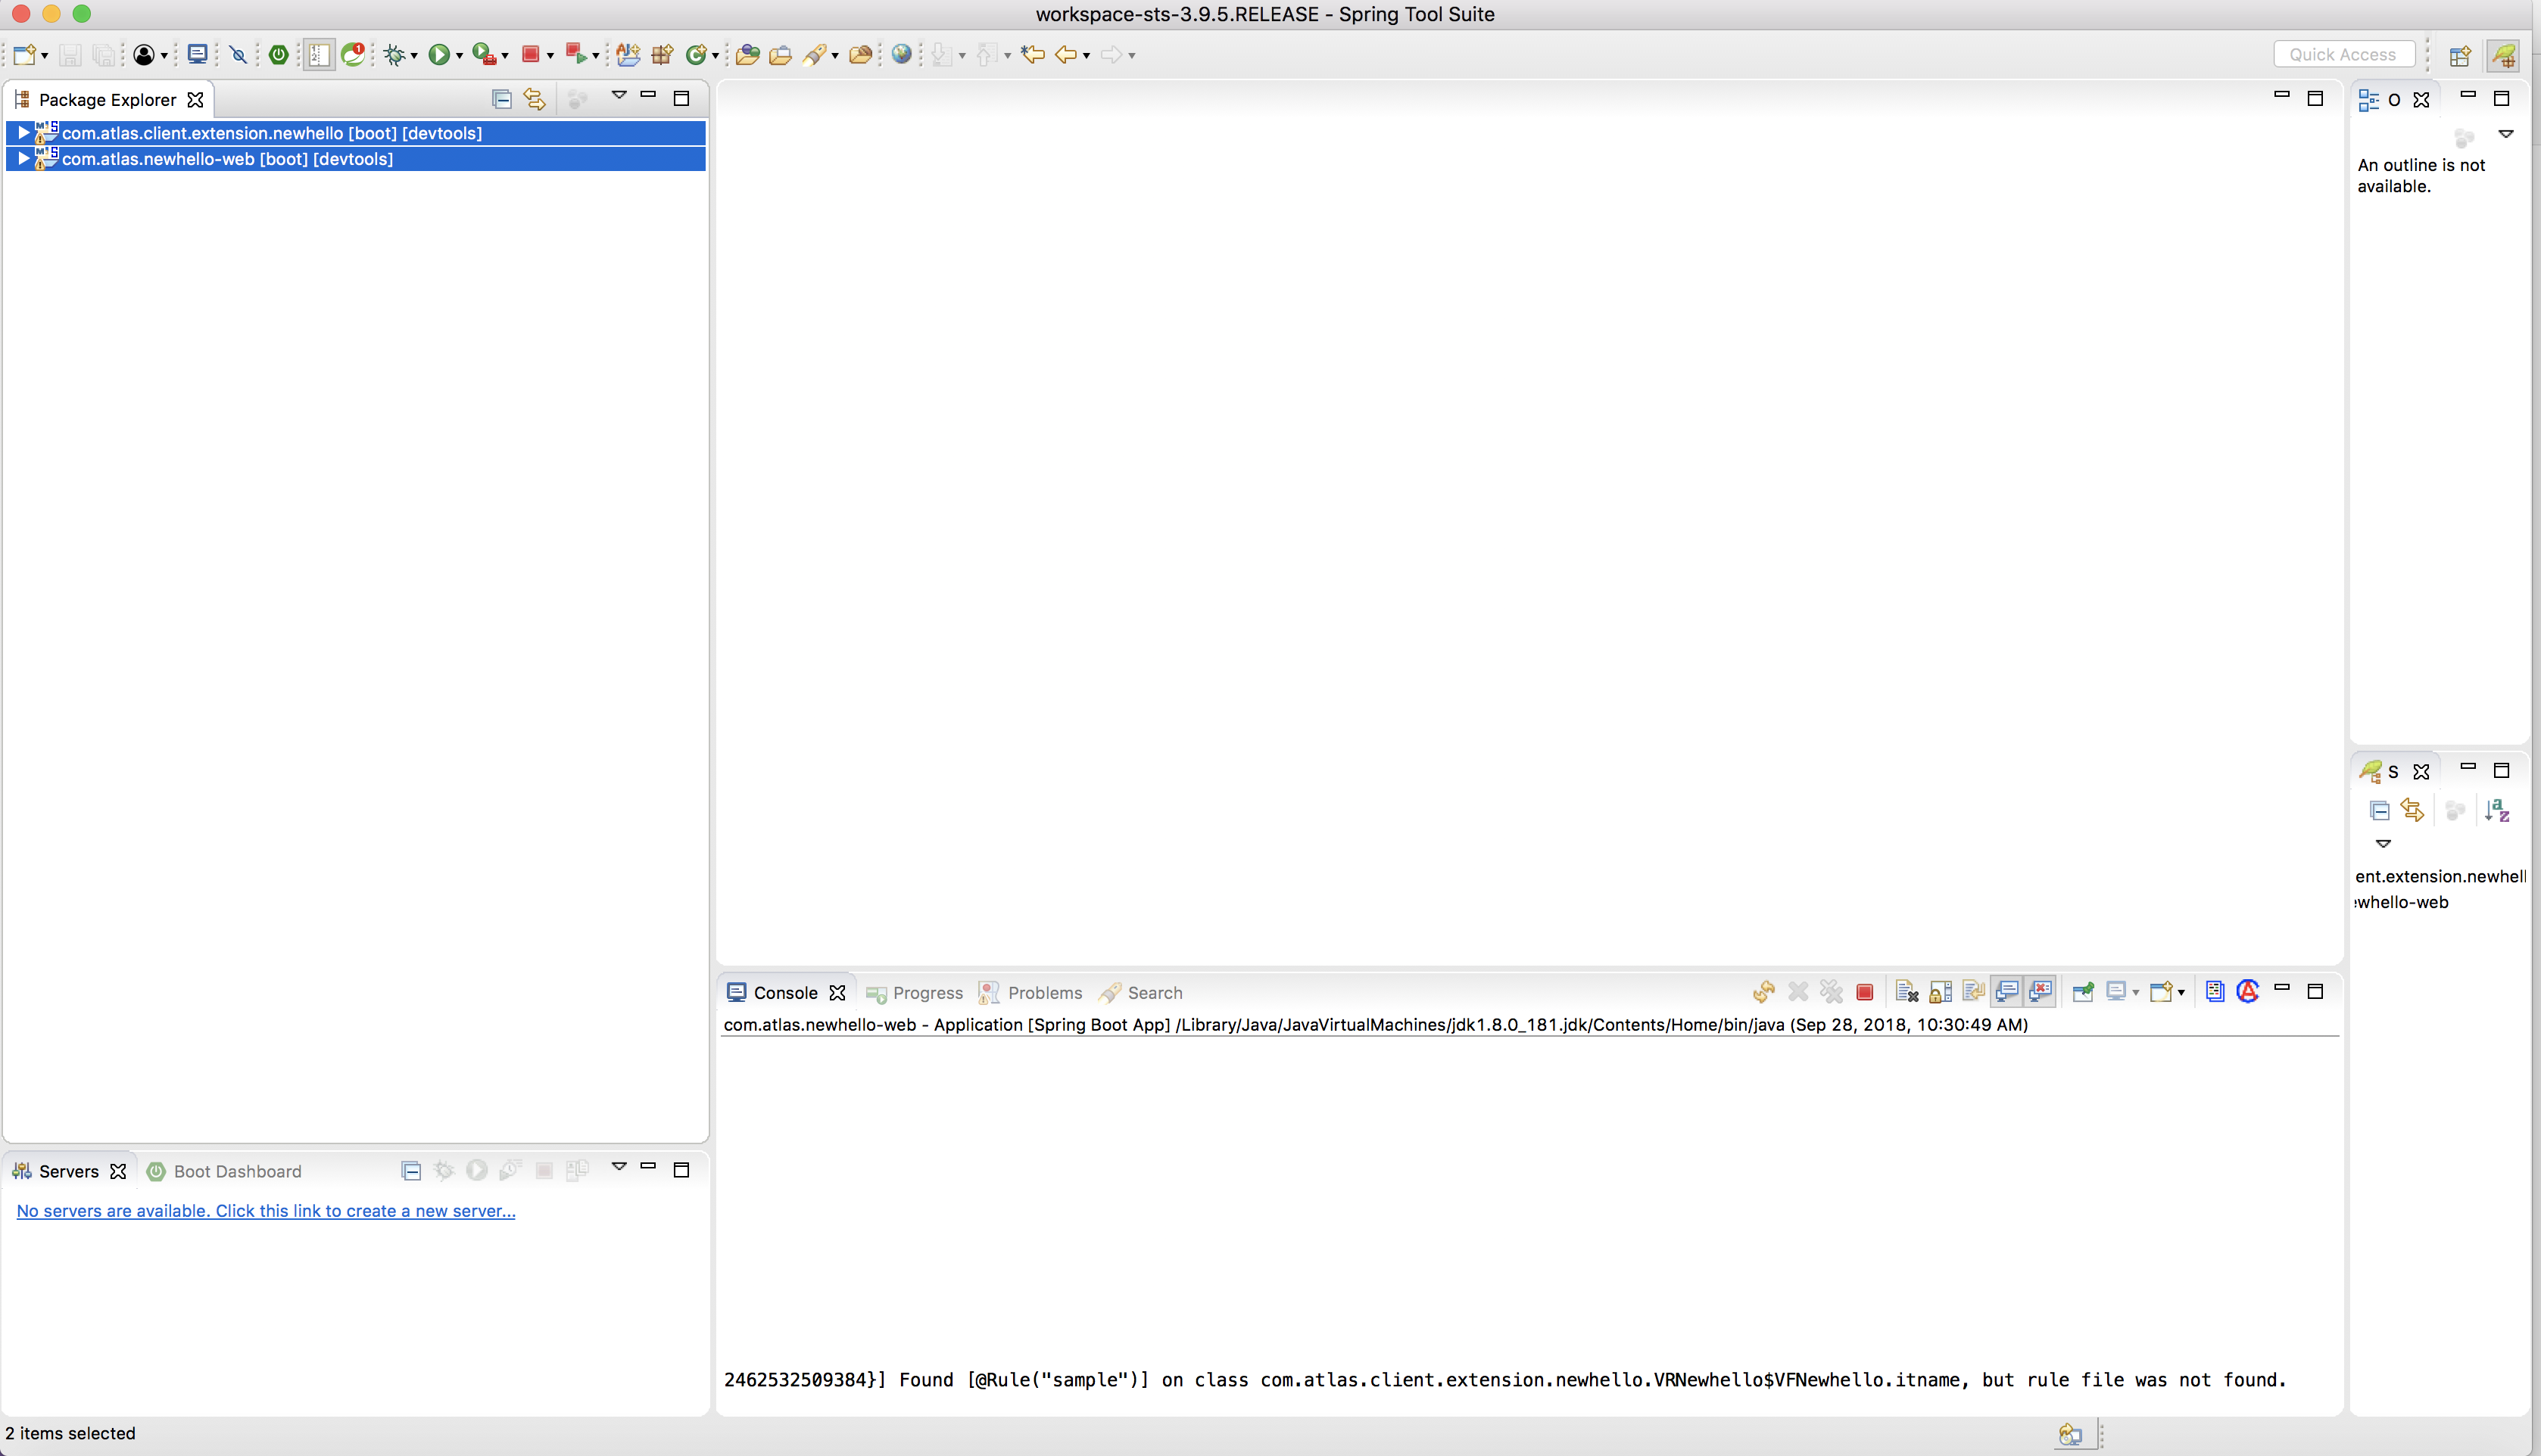This screenshot has height=1456, width=2541.
Task: Switch to the Progress tab
Action: click(x=915, y=993)
